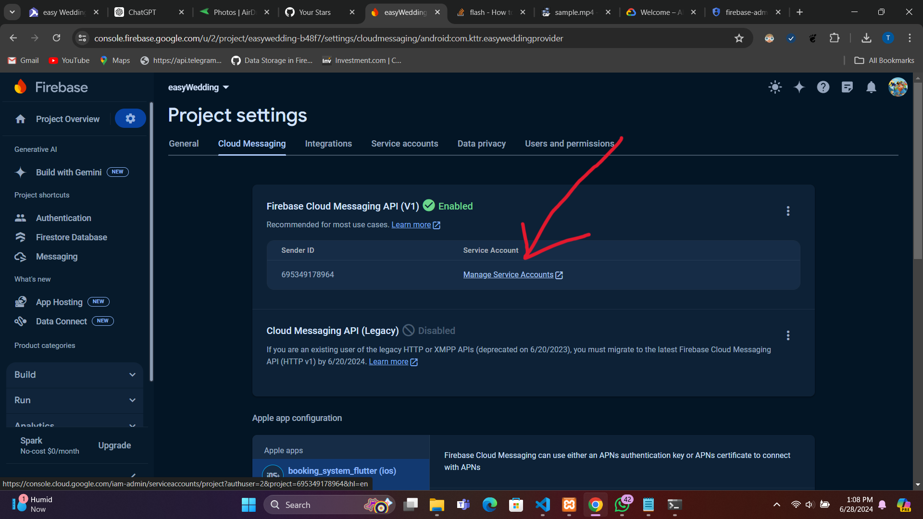Image resolution: width=923 pixels, height=519 pixels.
Task: Toggle light/dark theme sun icon
Action: (x=775, y=87)
